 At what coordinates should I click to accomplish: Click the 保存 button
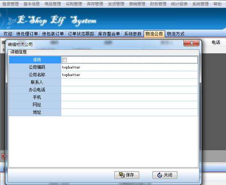click(x=127, y=175)
